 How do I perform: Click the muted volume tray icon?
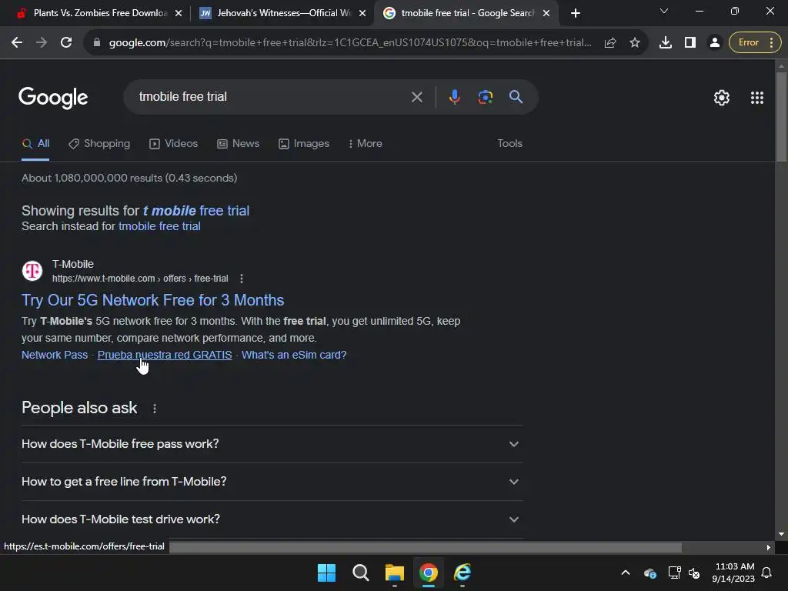(695, 573)
